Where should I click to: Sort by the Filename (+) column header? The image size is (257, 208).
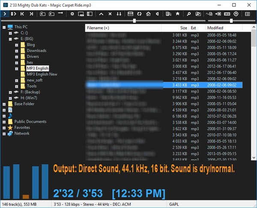[x=123, y=28]
